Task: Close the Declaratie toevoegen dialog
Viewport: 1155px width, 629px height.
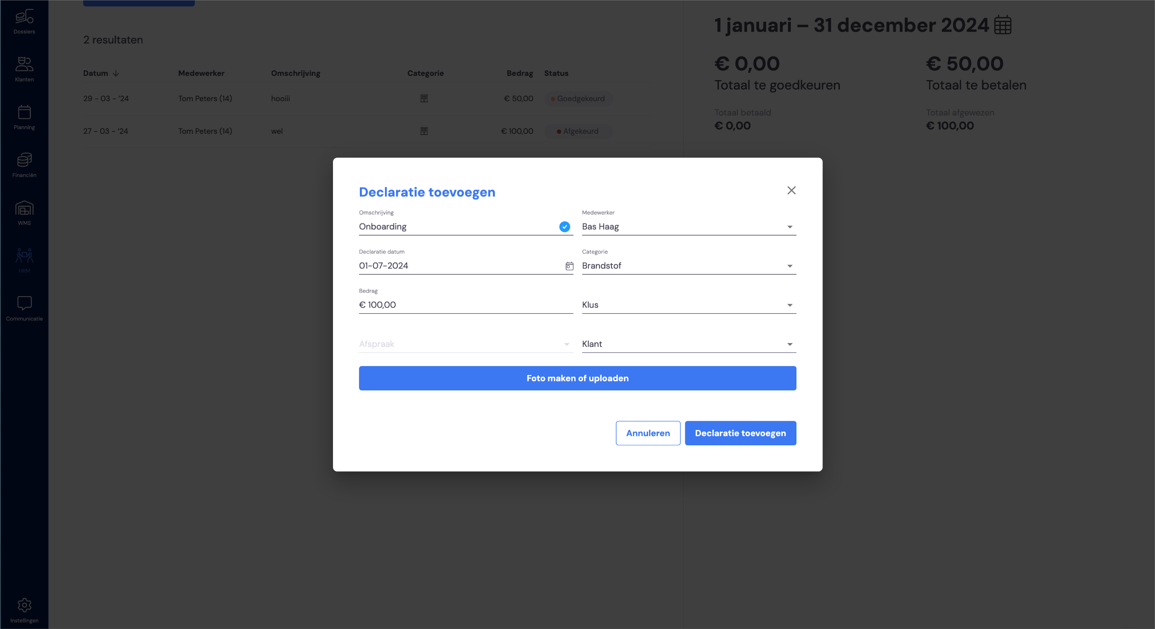Action: pos(791,190)
